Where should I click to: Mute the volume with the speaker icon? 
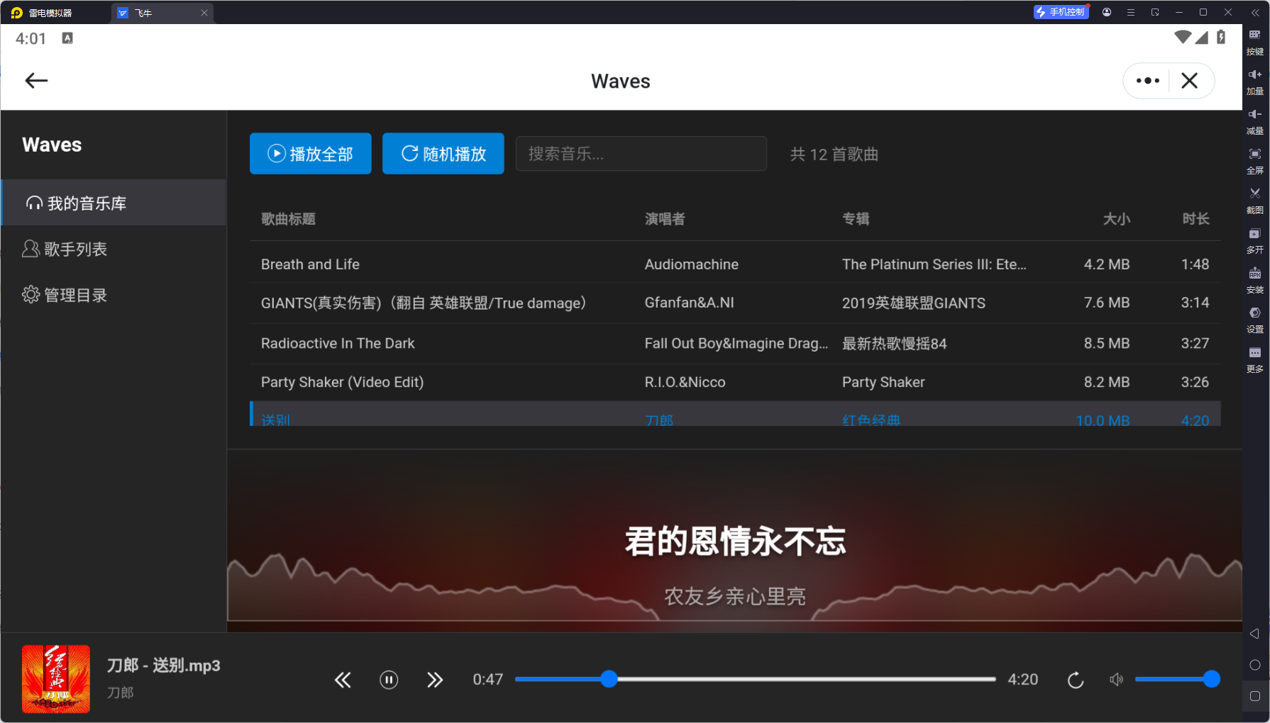pyautogui.click(x=1116, y=679)
